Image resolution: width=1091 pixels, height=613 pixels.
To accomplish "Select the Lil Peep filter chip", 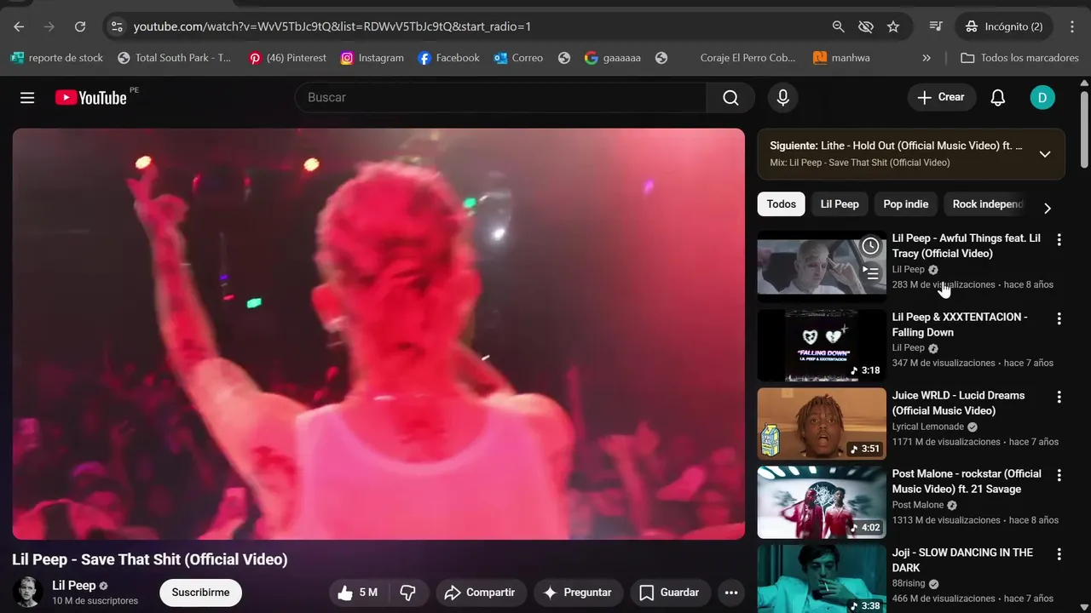I will [840, 204].
